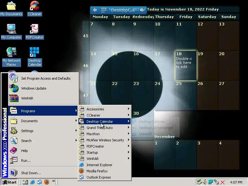Show more quick launch items chevron
Image resolution: width=248 pixels, height=186 pixels.
coord(54,181)
